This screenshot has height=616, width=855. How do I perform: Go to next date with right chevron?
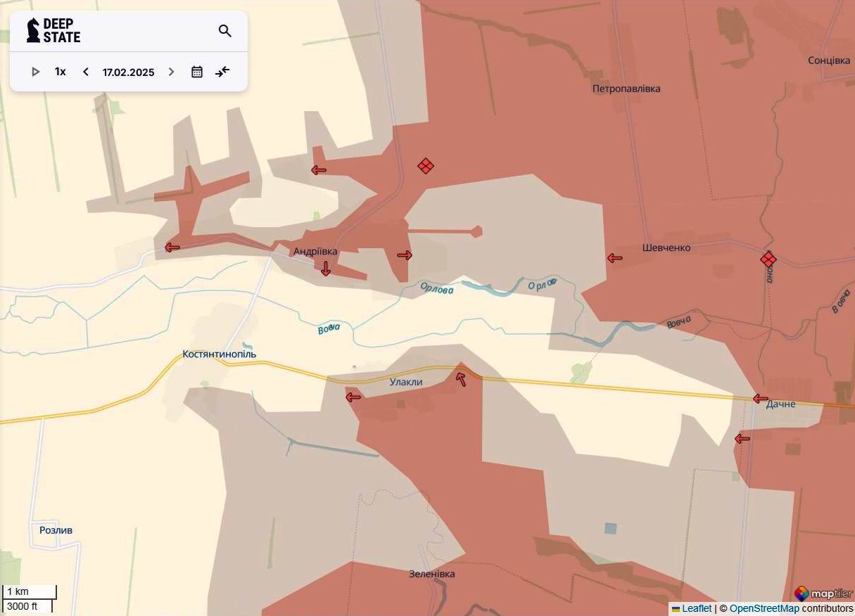[171, 71]
